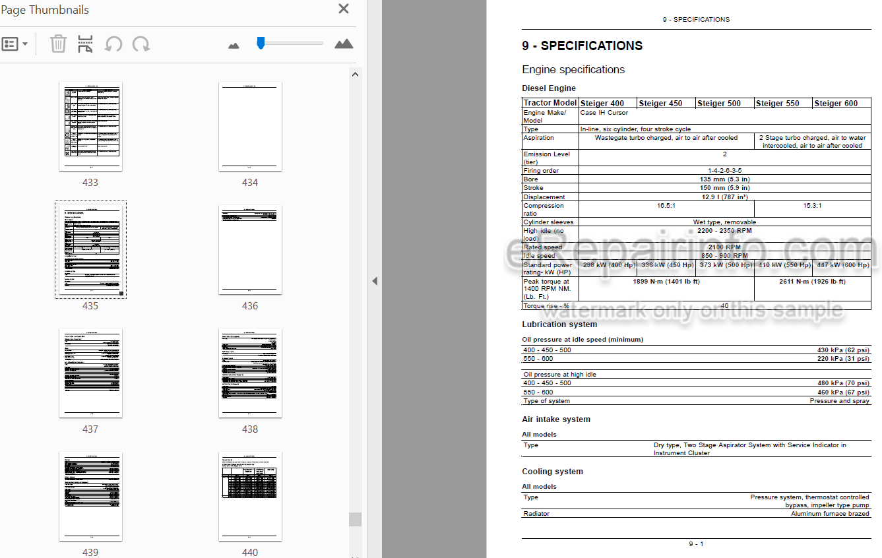Viewport: 882px width, 558px height.
Task: Select page 438 thumbnail
Action: (x=250, y=373)
